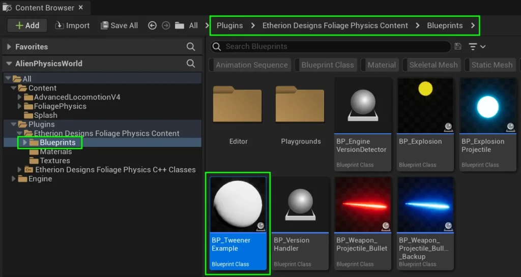Expand the Favorites section
Screen dimensions: 521x277
tap(9, 47)
